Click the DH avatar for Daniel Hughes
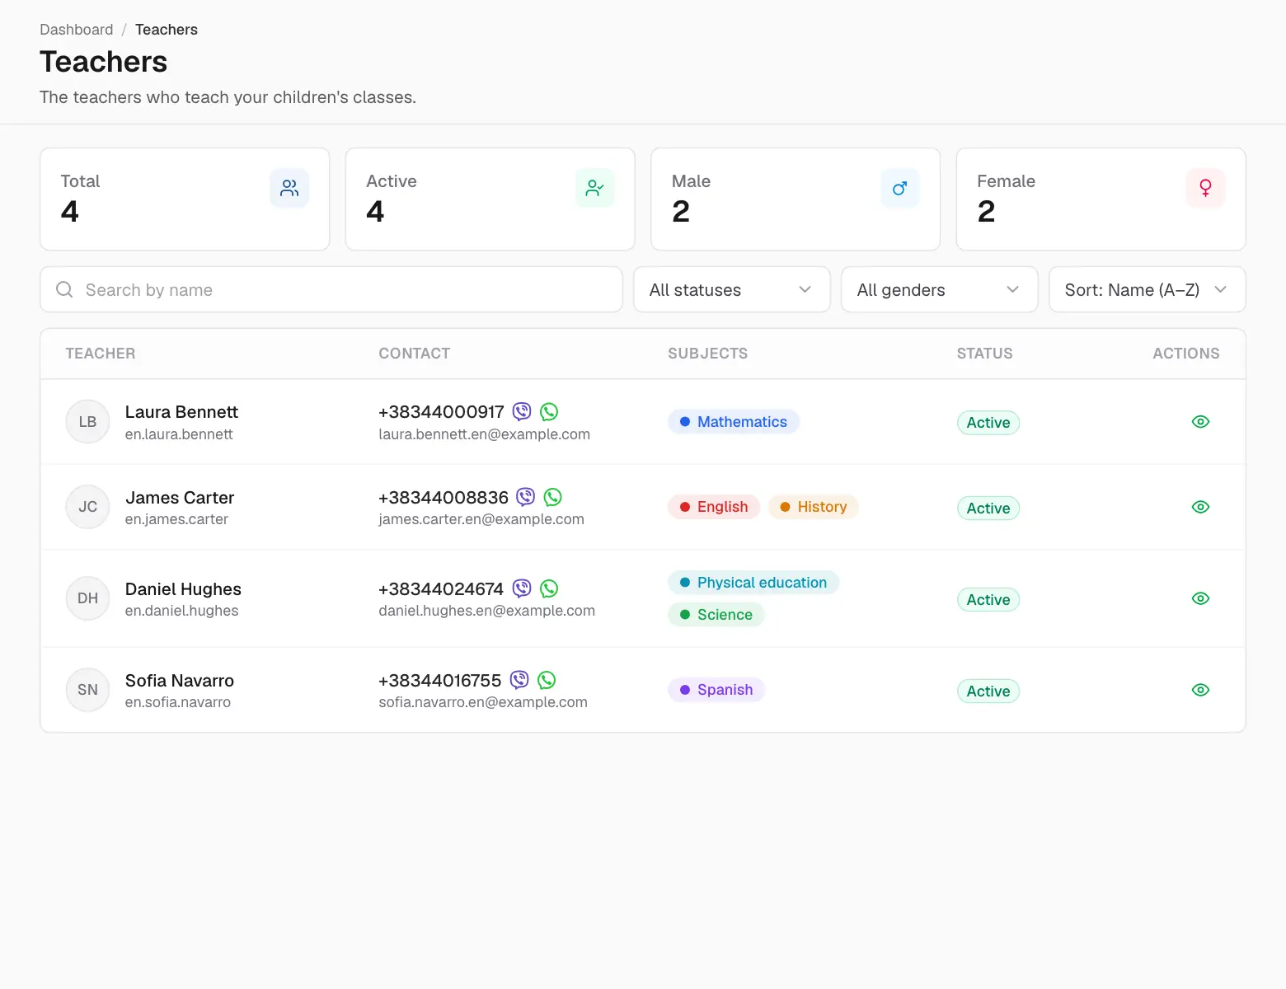The image size is (1286, 989). point(87,598)
